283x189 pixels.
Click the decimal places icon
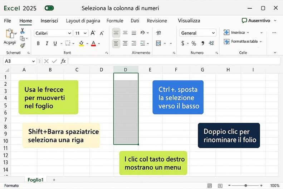[x=211, y=43]
